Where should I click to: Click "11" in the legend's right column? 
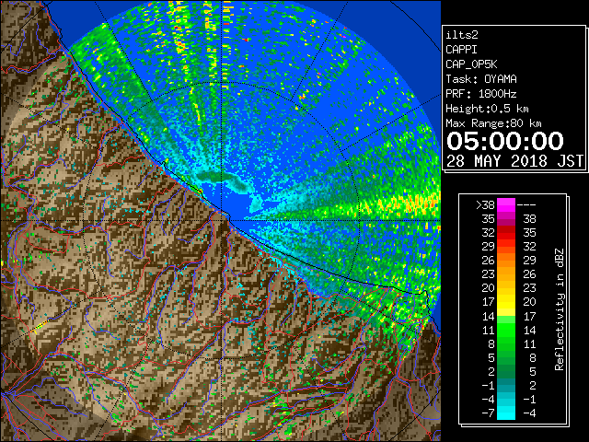[x=529, y=343]
